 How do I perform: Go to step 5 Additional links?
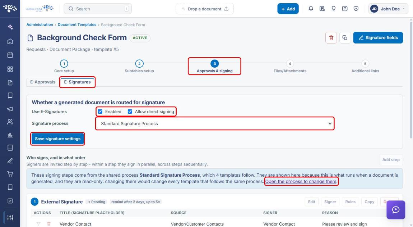pyautogui.click(x=365, y=66)
